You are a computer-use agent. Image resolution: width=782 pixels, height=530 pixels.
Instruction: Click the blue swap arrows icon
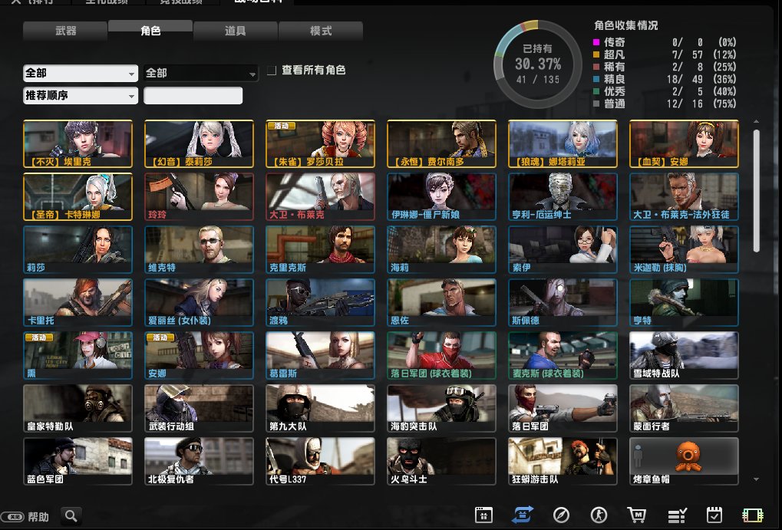tap(523, 515)
